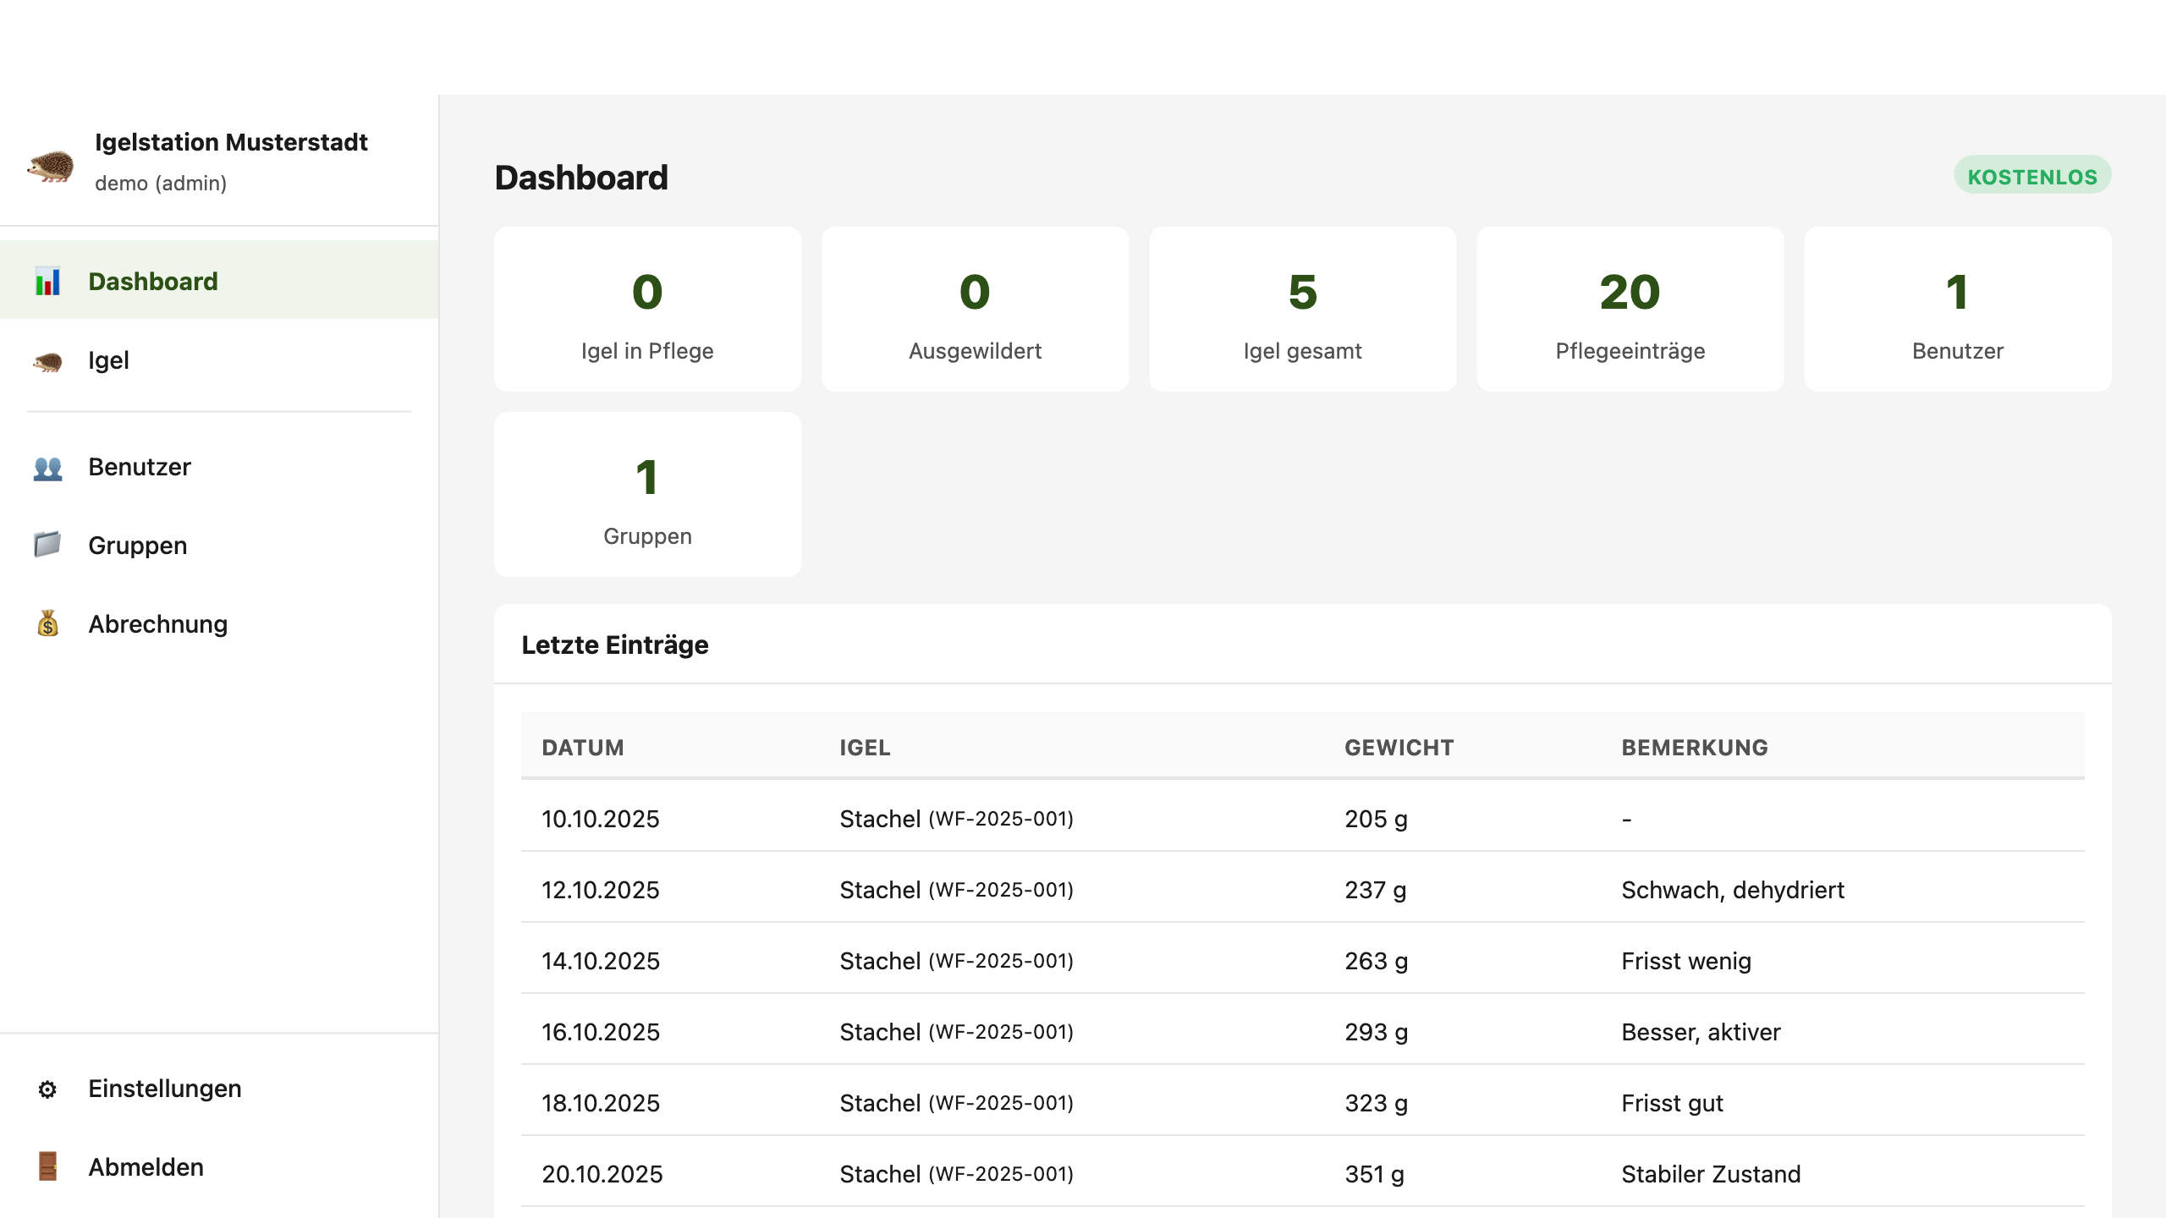2166x1218 pixels.
Task: Click the Pflegeeinträge stat card
Action: pos(1630,309)
